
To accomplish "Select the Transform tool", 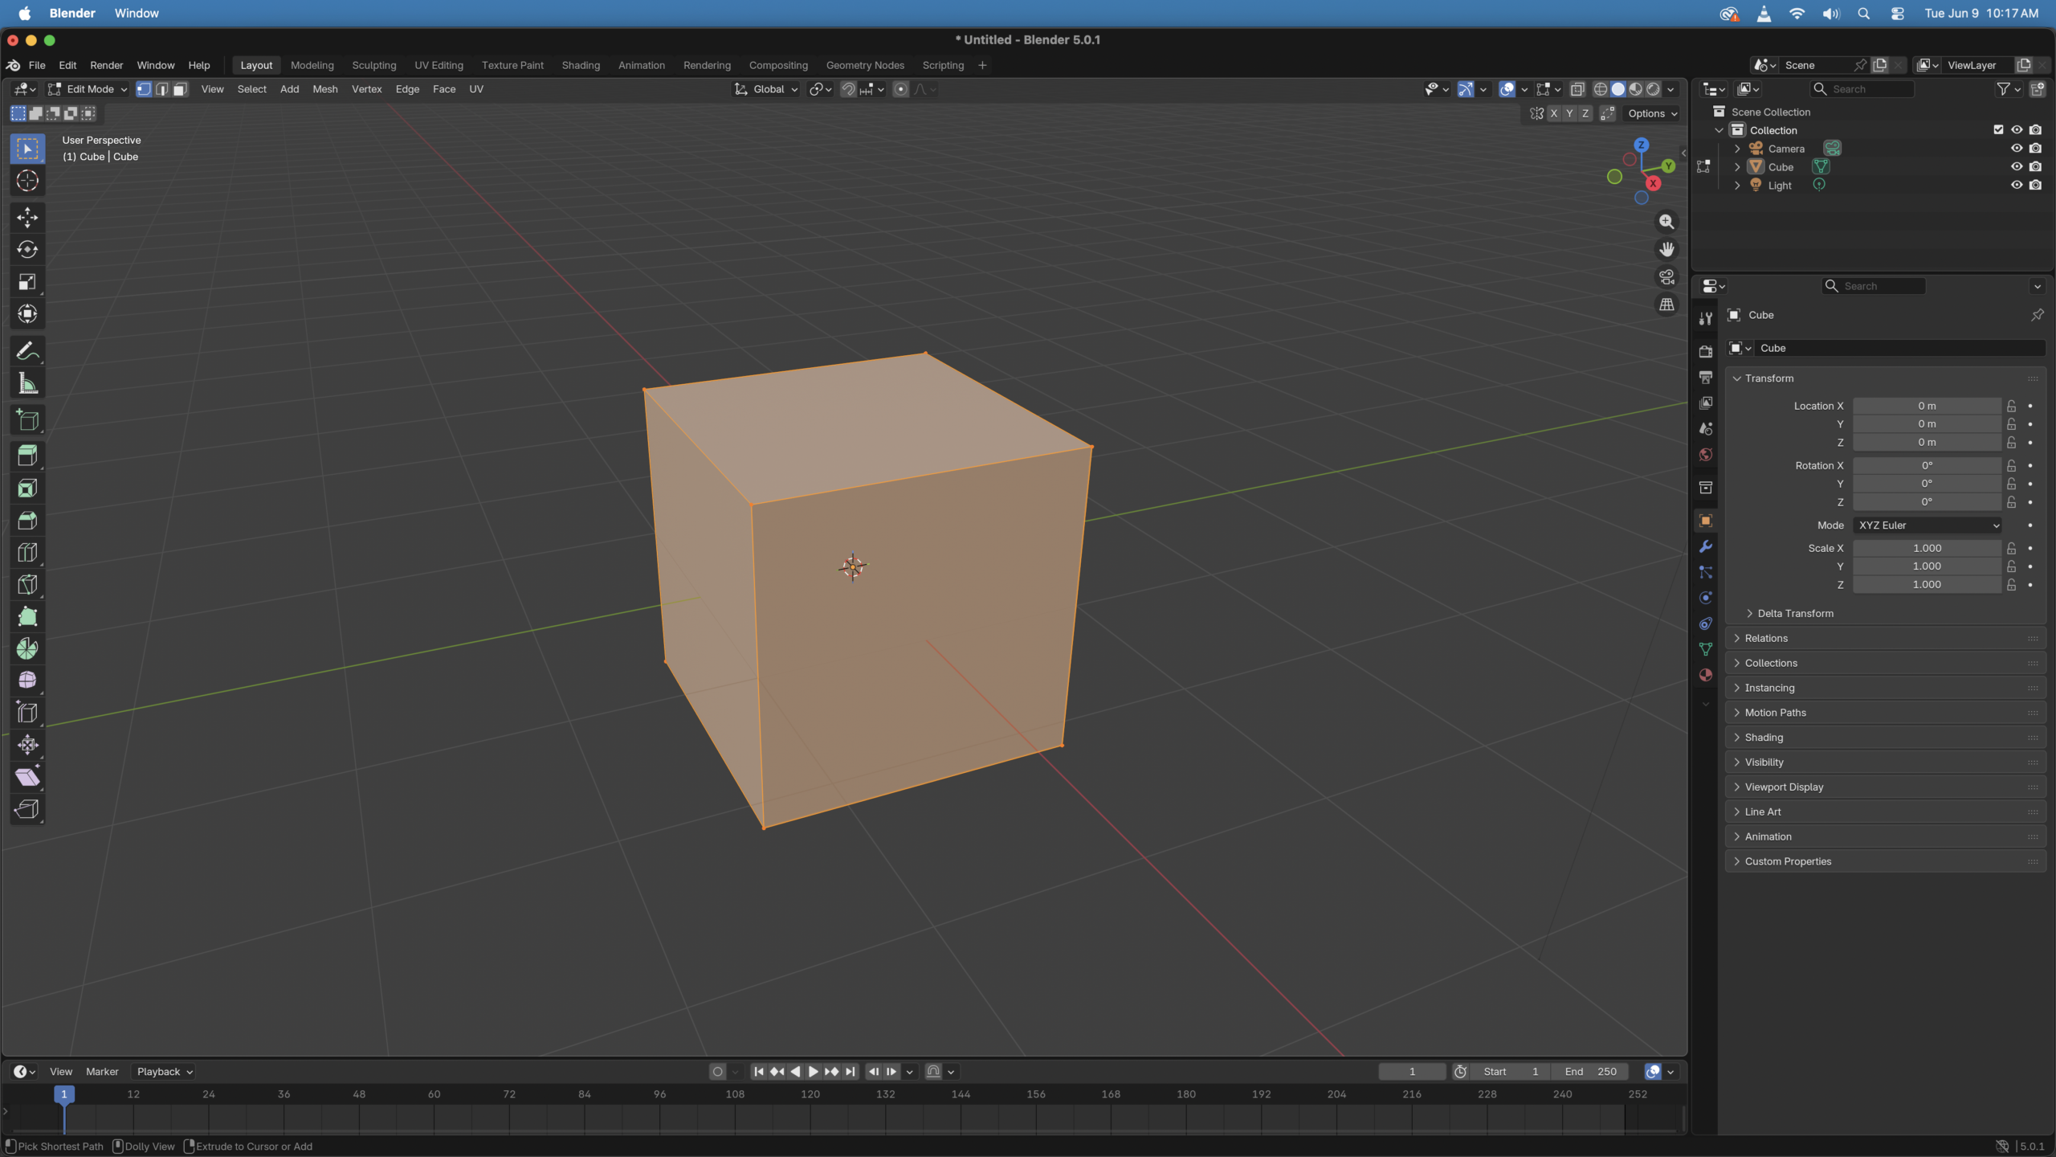I will pos(27,314).
